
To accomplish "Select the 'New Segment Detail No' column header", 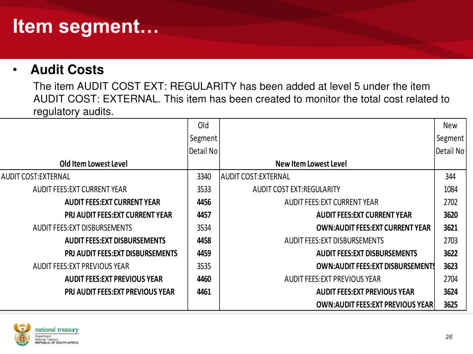I will (x=450, y=138).
